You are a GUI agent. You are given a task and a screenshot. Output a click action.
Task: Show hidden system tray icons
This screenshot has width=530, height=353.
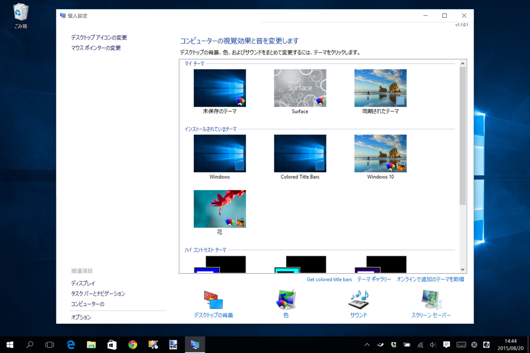(367, 345)
